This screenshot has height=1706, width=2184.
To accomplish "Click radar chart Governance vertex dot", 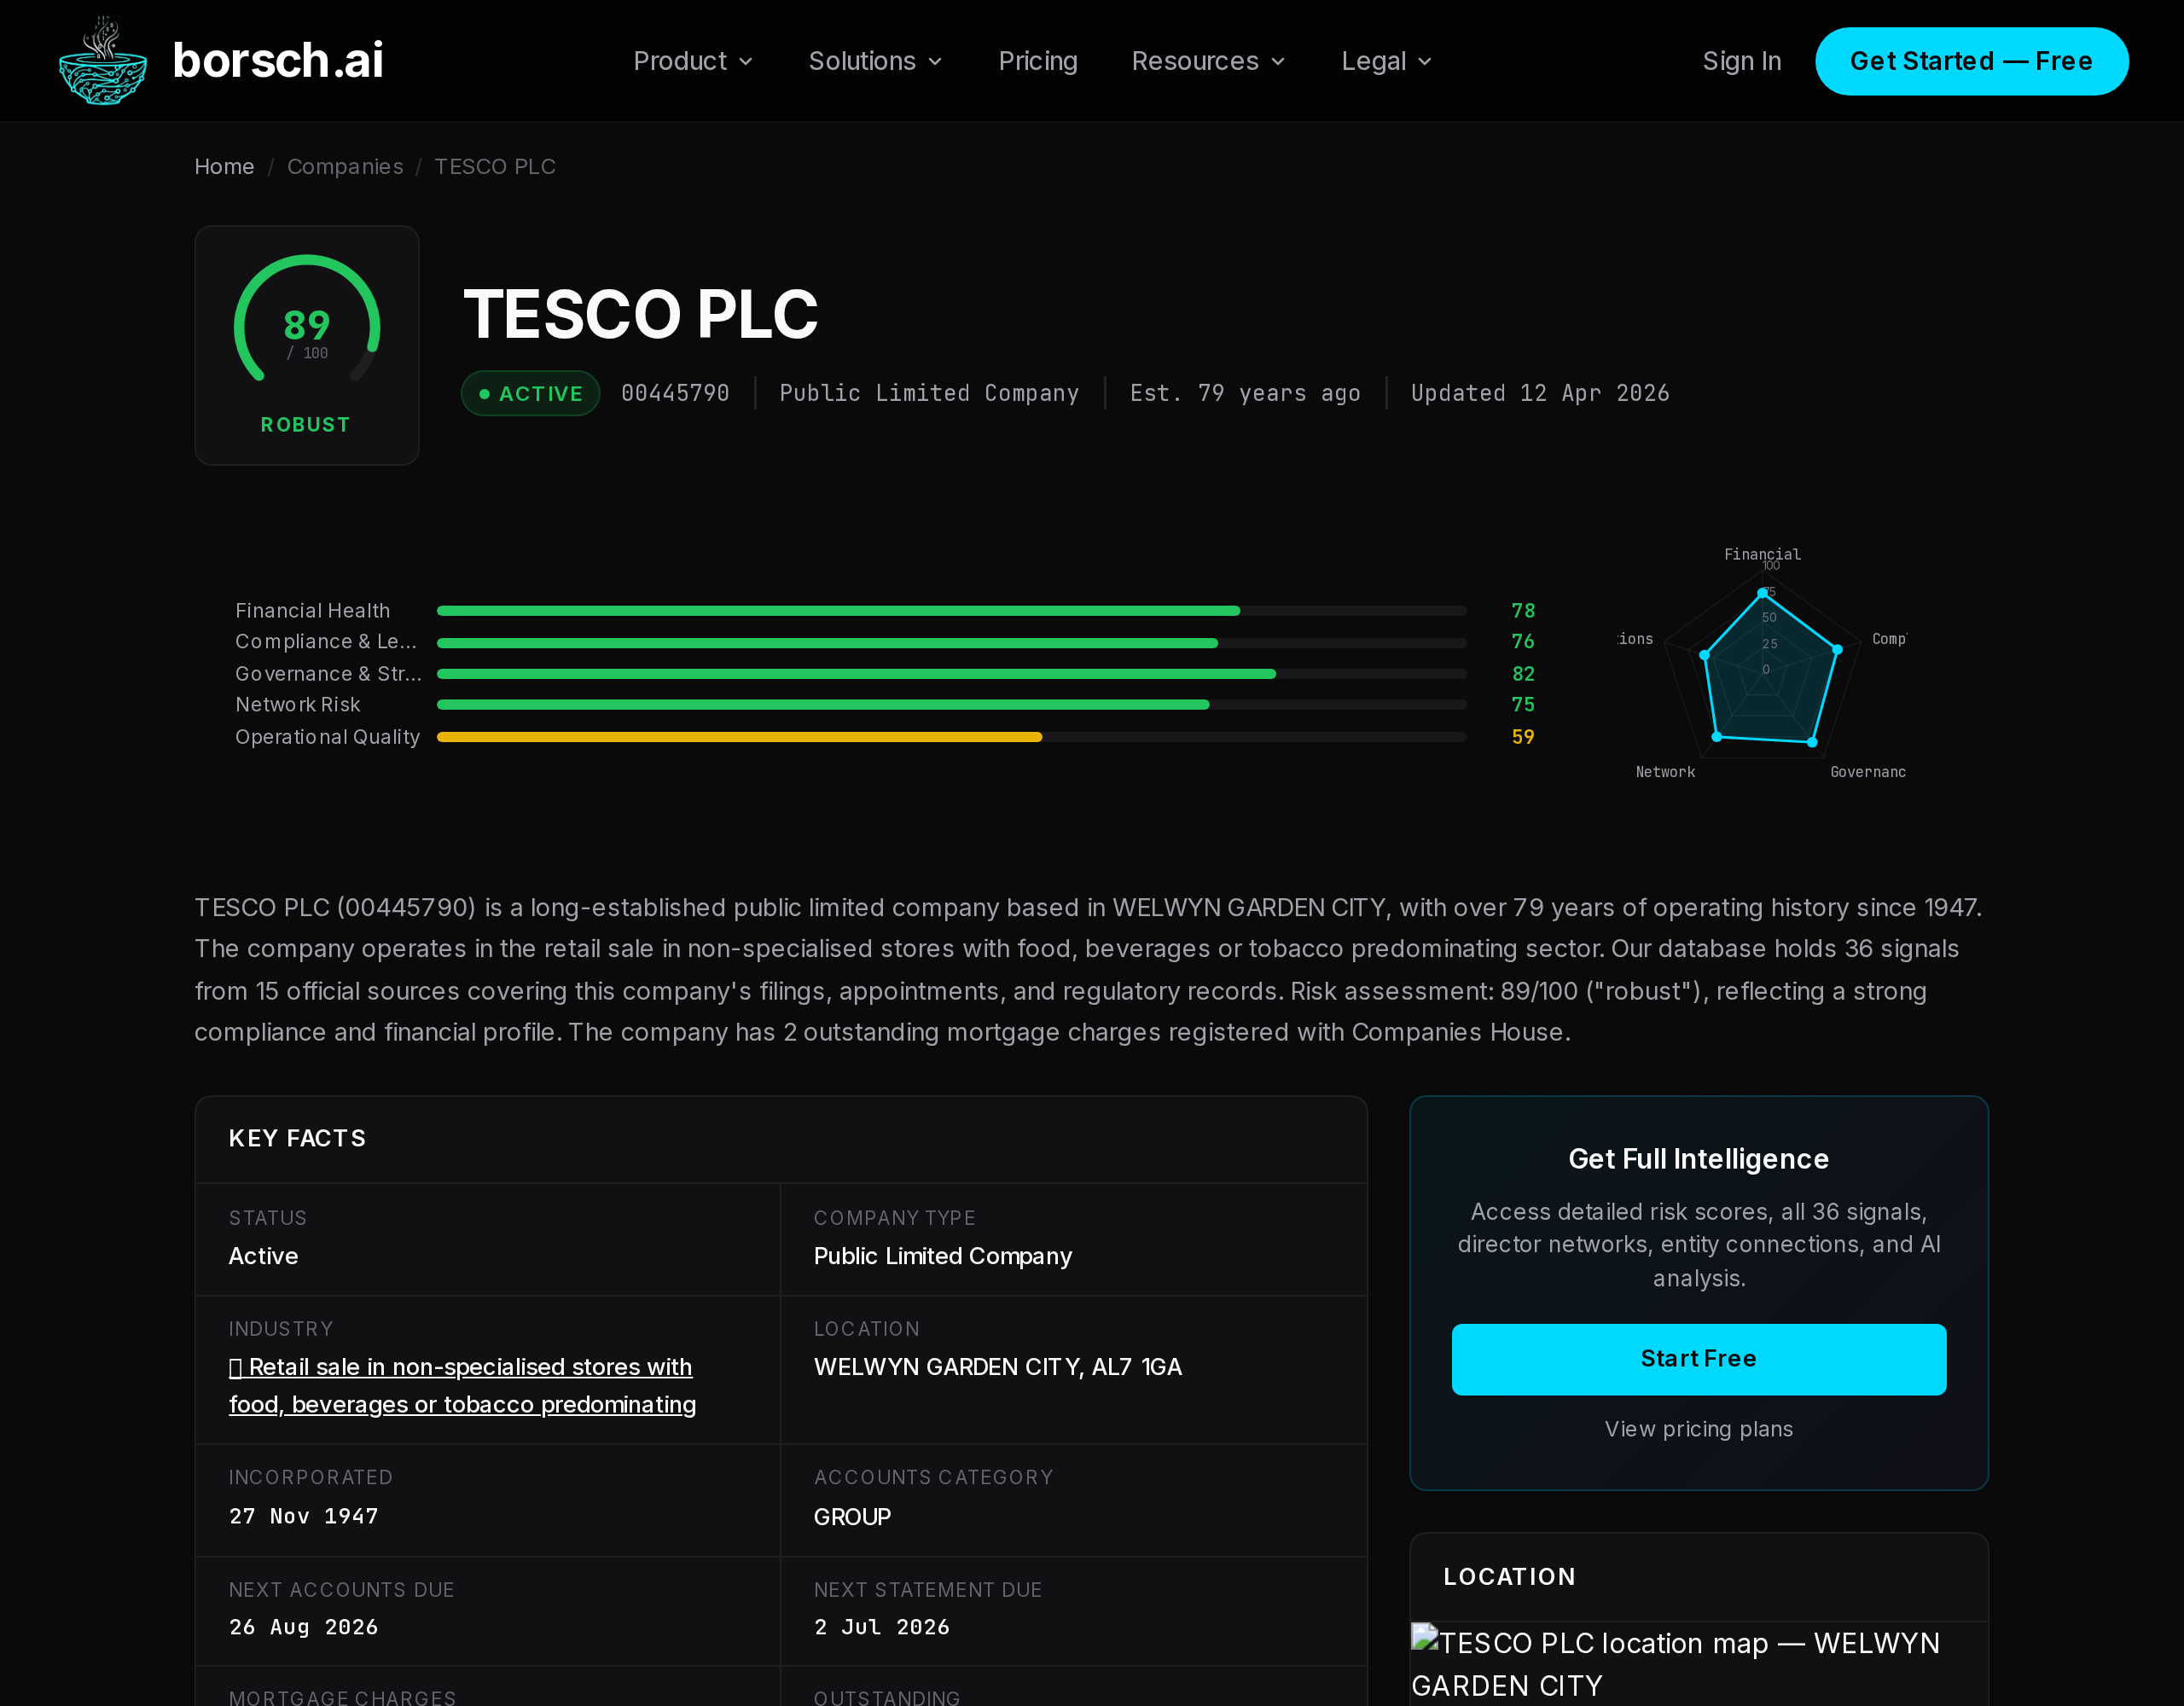I will 1811,742.
